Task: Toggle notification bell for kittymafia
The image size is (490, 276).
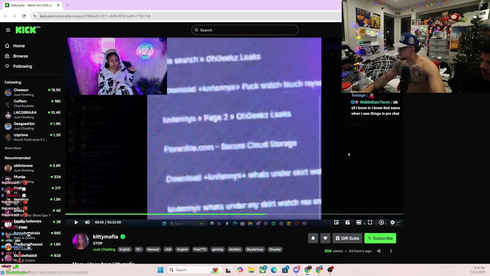Action: 313,238
